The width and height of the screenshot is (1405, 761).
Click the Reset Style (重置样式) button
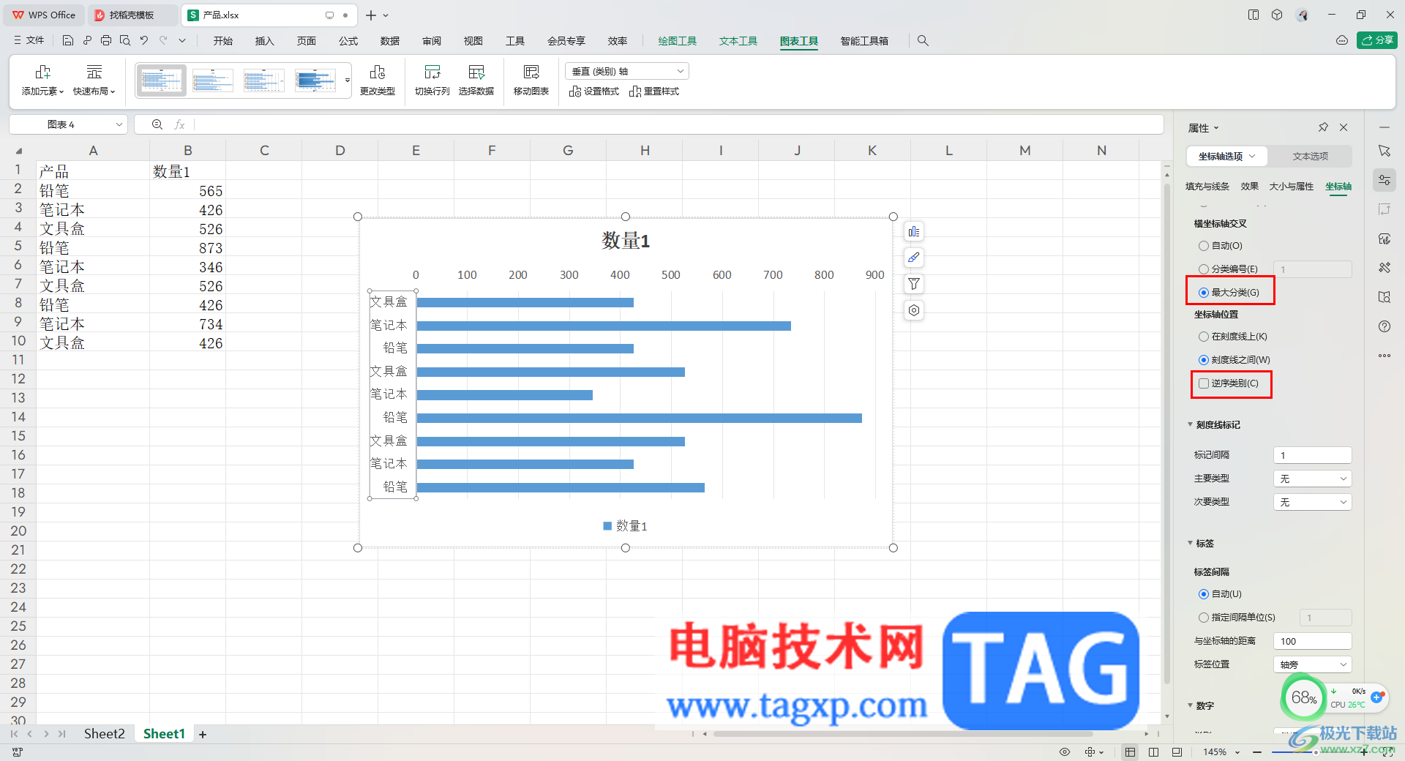point(654,91)
